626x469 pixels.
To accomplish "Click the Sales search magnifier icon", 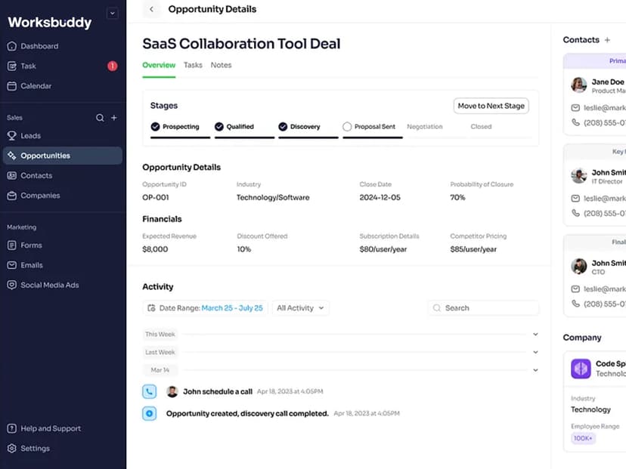I will 100,118.
